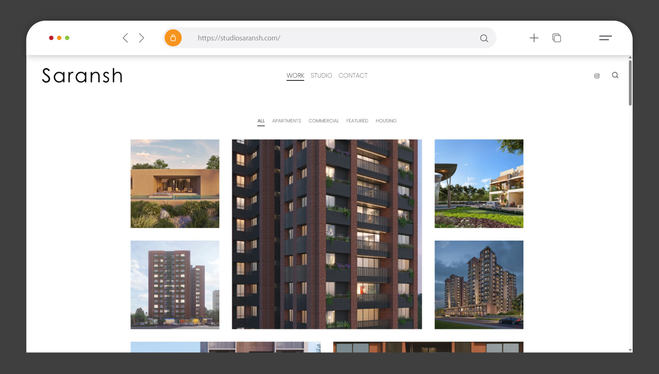The width and height of the screenshot is (659, 374).
Task: Open the STUDIO navigation item
Action: pos(321,76)
